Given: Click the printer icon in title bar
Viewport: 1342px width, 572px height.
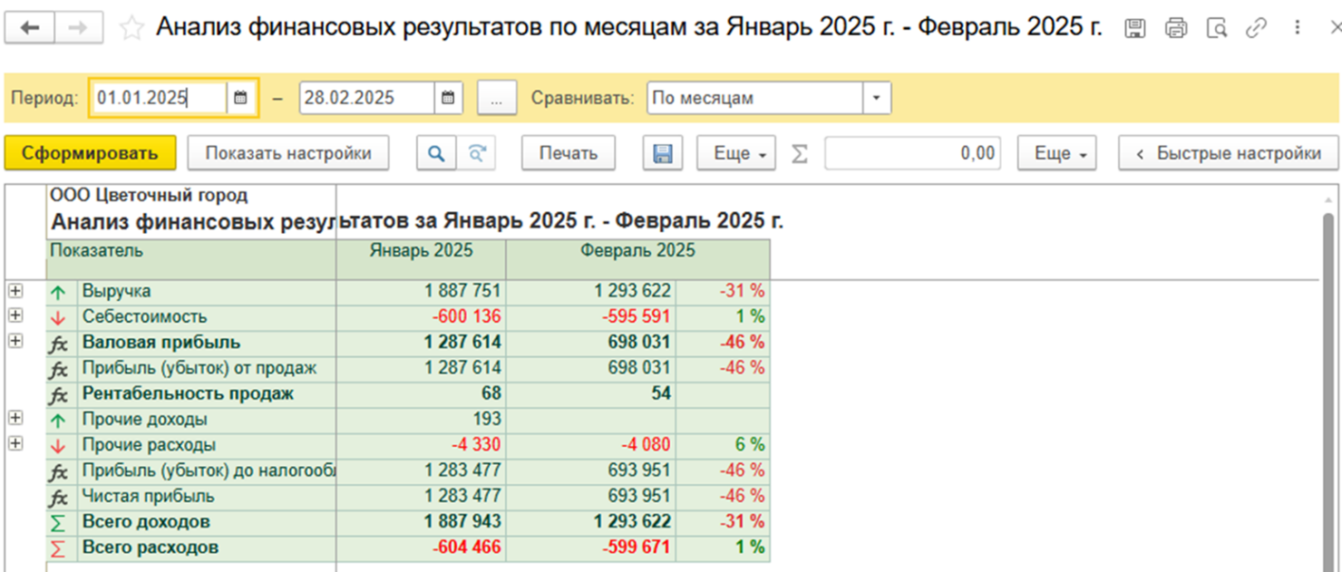Looking at the screenshot, I should (x=1176, y=28).
